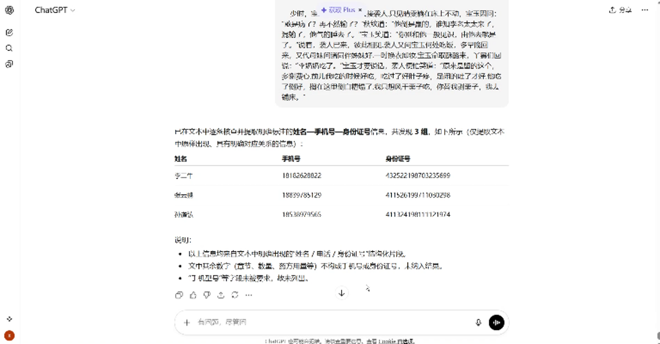Jump to bottom with the down arrow button
The width and height of the screenshot is (660, 344).
coord(342,293)
